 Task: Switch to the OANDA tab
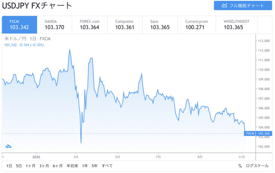point(55,24)
